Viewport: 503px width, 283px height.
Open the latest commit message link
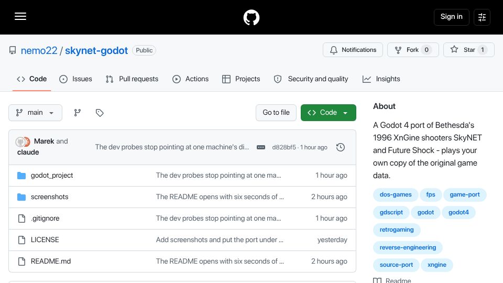172,147
